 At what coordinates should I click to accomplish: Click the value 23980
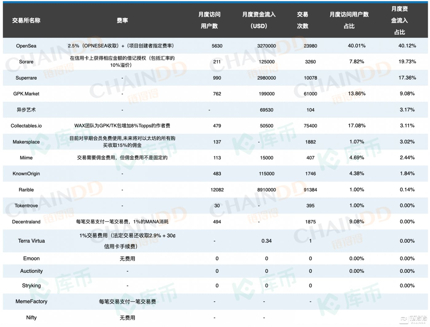point(310,46)
